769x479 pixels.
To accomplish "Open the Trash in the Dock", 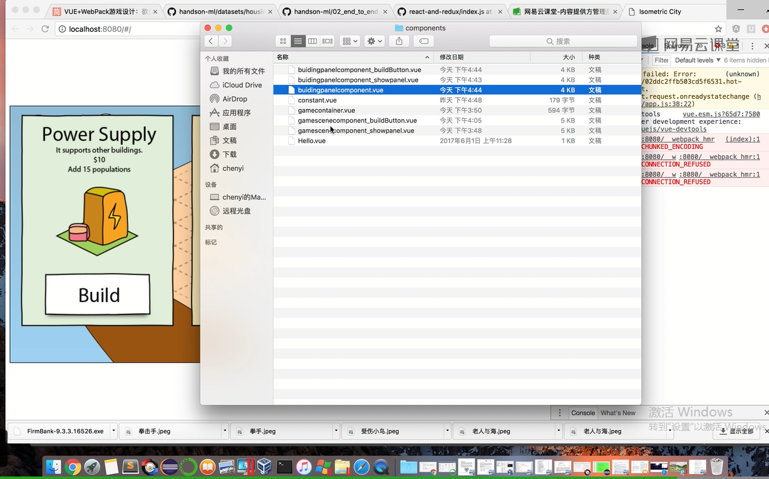I will pyautogui.click(x=716, y=466).
